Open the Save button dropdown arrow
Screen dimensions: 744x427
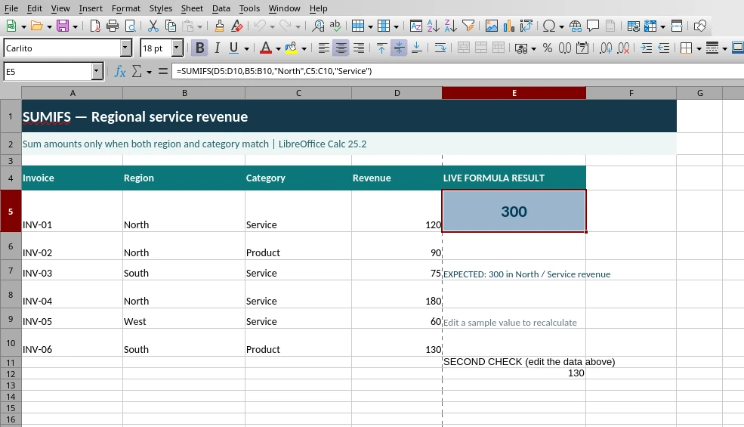point(75,26)
